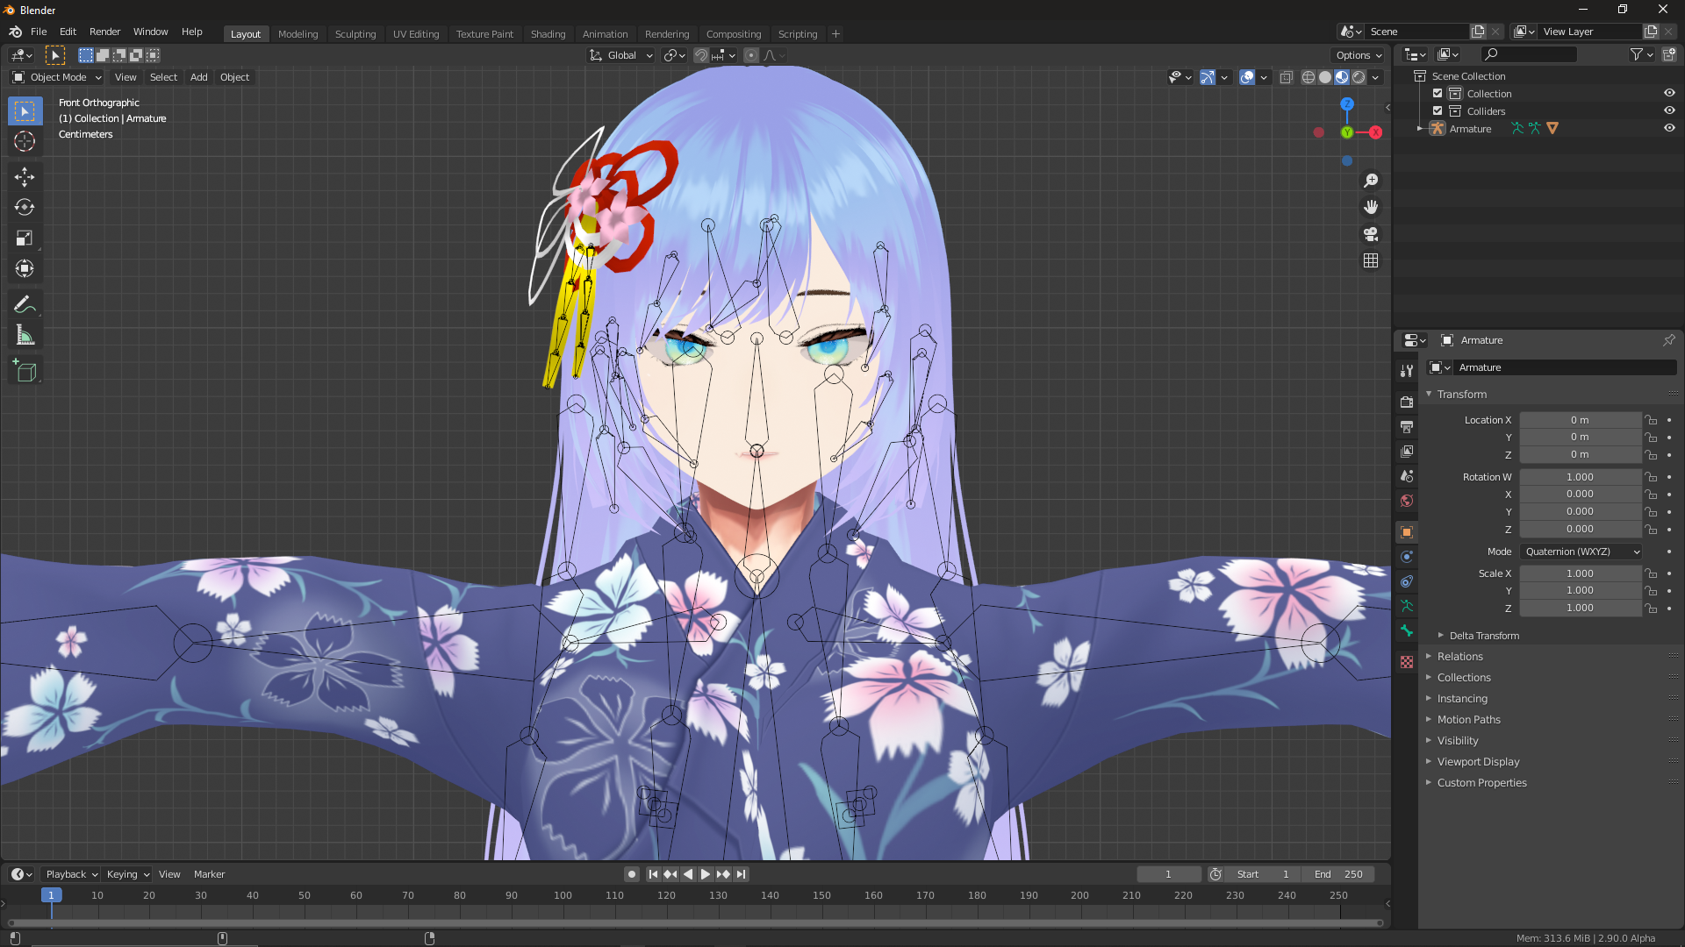This screenshot has width=1685, height=947.
Task: Click the pan view hand icon
Action: [x=1371, y=208]
